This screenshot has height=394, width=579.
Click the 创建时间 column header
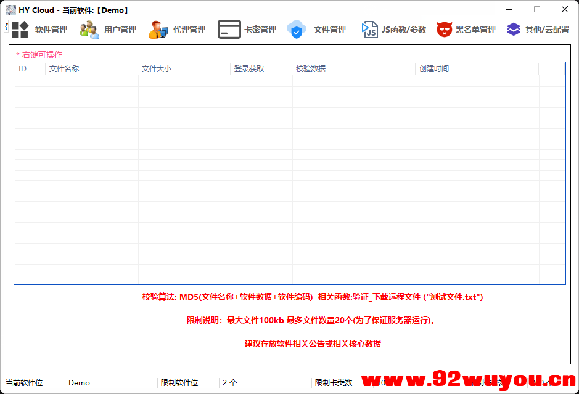pyautogui.click(x=434, y=69)
